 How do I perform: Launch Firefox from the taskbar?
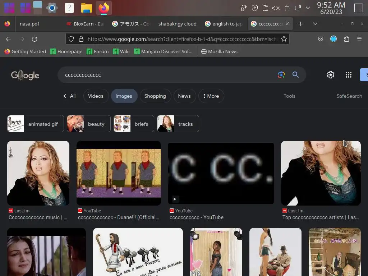tap(104, 8)
